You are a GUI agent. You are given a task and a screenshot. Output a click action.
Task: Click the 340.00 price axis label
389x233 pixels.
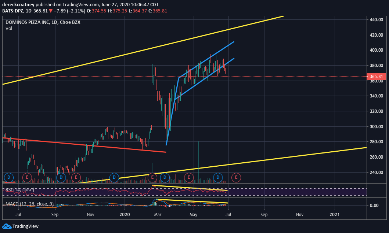pyautogui.click(x=377, y=96)
